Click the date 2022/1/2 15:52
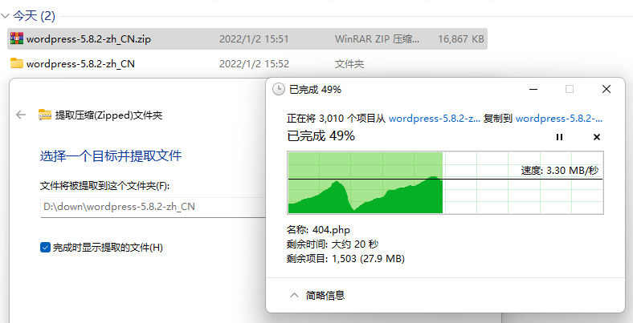This screenshot has height=323, width=633. (x=254, y=63)
